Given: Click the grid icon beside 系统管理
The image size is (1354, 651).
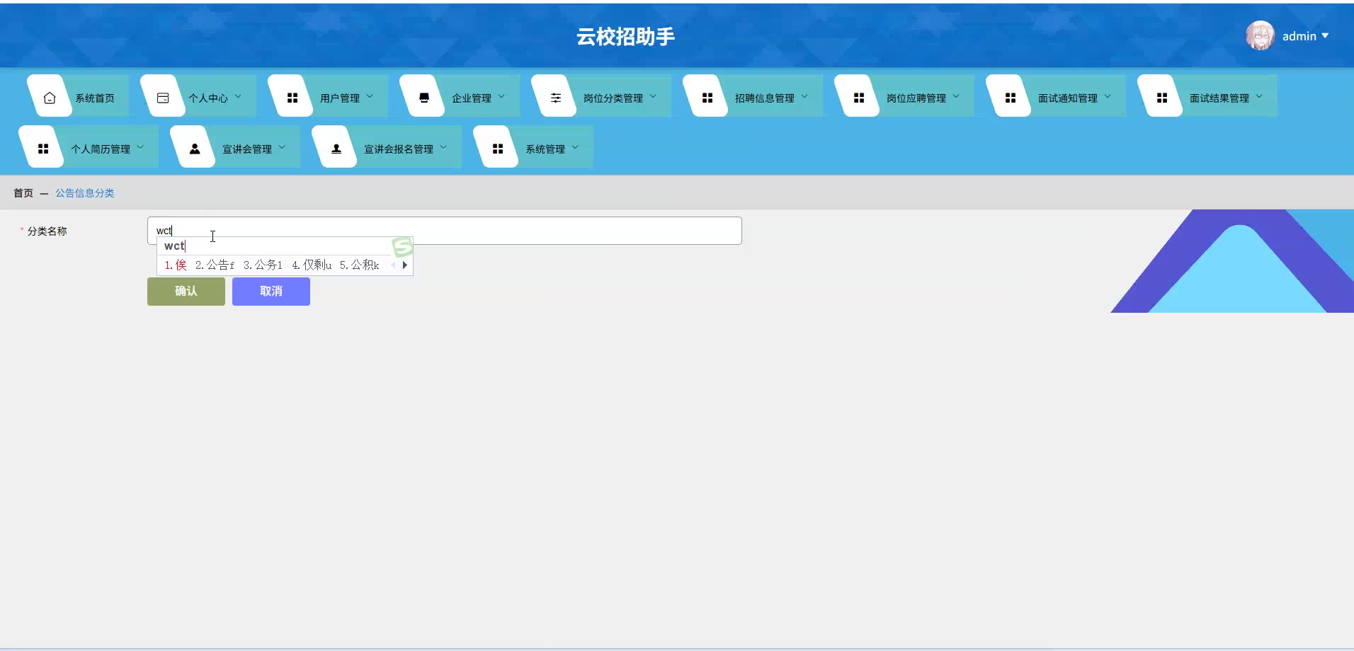Looking at the screenshot, I should (x=498, y=149).
